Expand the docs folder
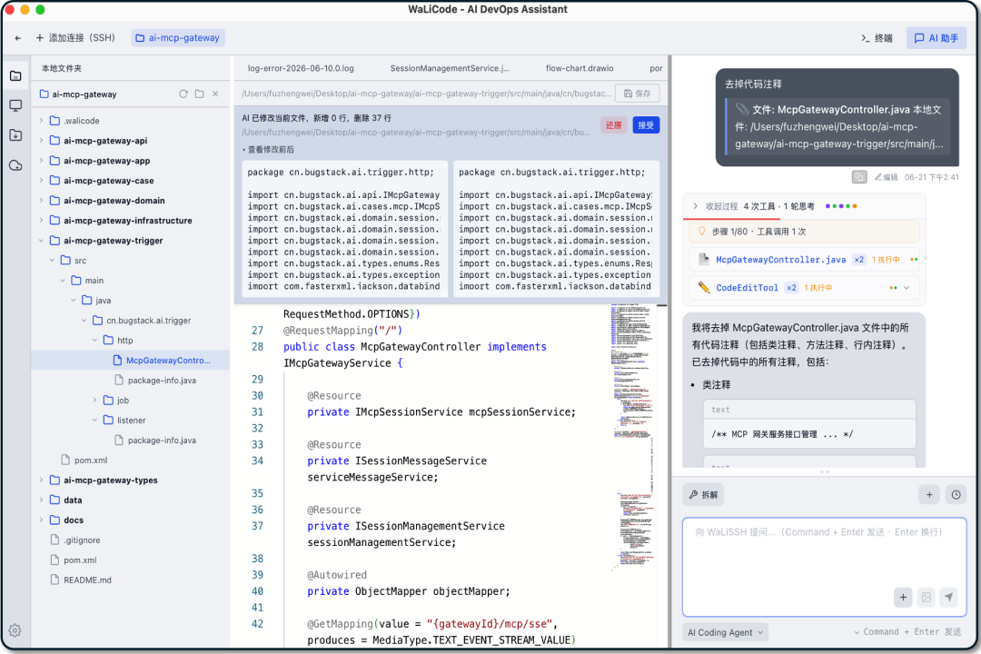This screenshot has width=981, height=654. tap(41, 520)
